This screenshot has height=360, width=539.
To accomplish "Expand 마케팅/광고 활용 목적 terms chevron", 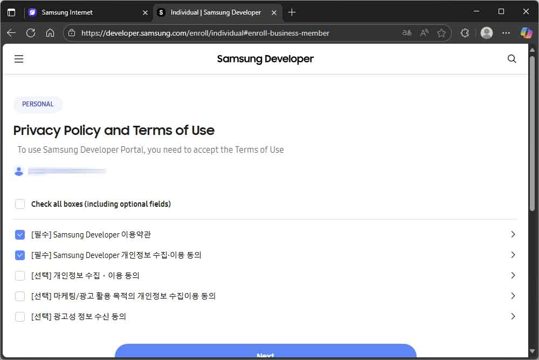I will click(513, 296).
